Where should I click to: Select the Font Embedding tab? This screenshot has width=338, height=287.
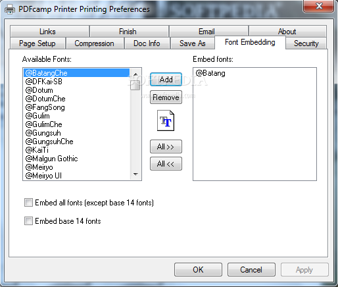tap(250, 42)
